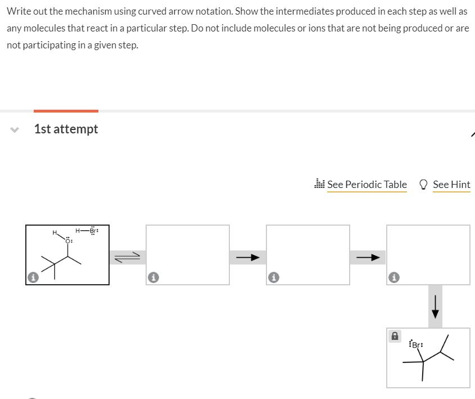
Task: Select the 1st attempt header
Action: point(66,129)
